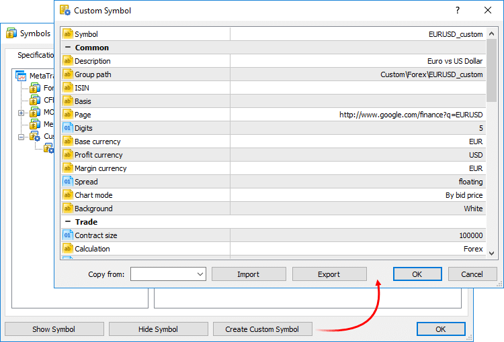
Task: Expand the MC tree node
Action: [22, 113]
